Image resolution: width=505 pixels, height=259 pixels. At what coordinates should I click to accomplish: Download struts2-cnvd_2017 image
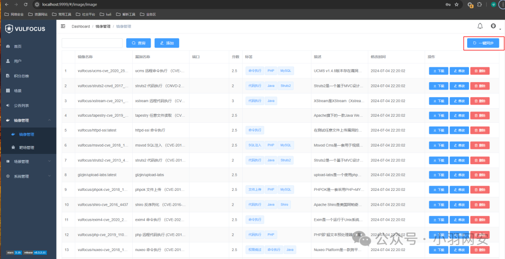438,86
